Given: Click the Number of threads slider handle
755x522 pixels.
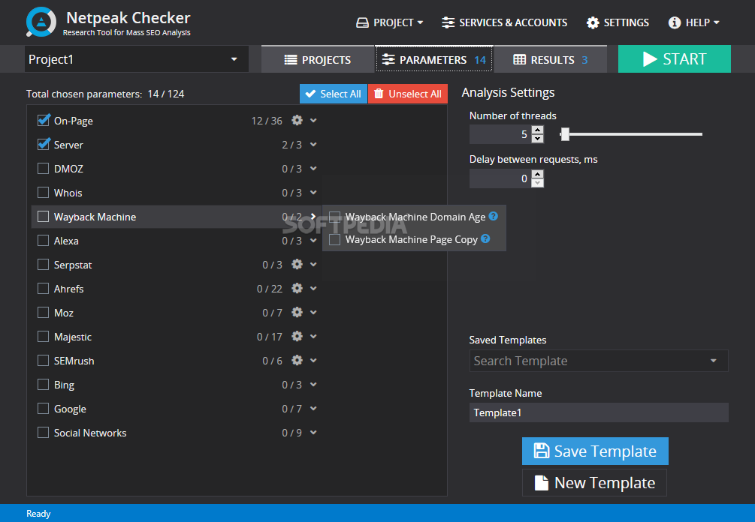Looking at the screenshot, I should [565, 134].
